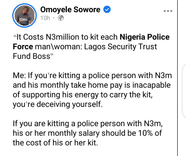The width and height of the screenshot is (186, 156).
Task: Click the final line "the cost of his or her kit"
Action: pyautogui.click(x=55, y=142)
